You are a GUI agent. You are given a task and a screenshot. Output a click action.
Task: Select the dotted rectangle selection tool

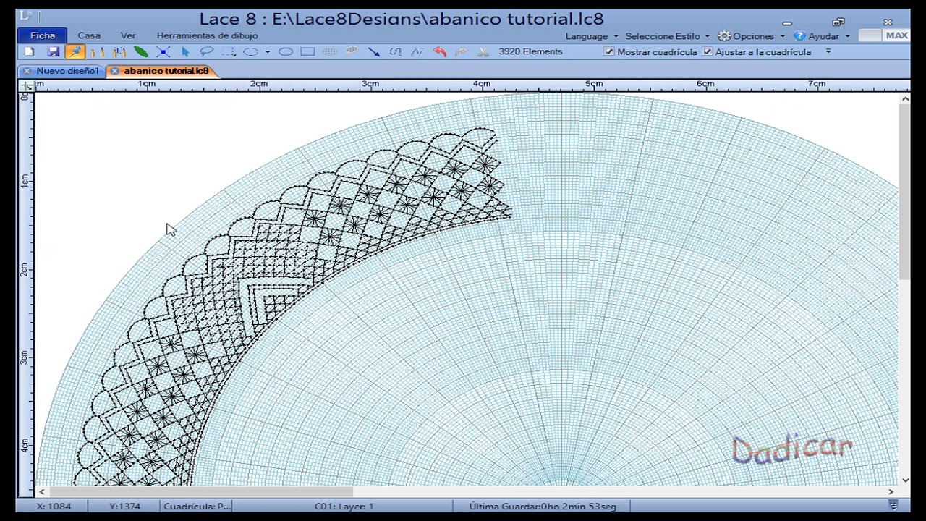click(x=229, y=52)
